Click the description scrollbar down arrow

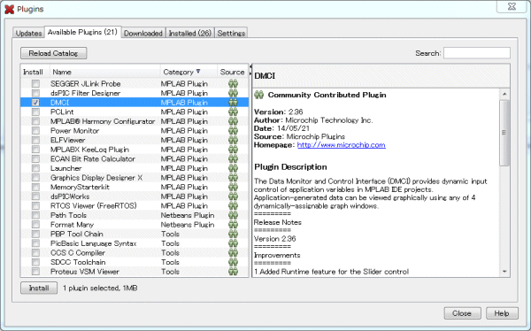tap(504, 272)
